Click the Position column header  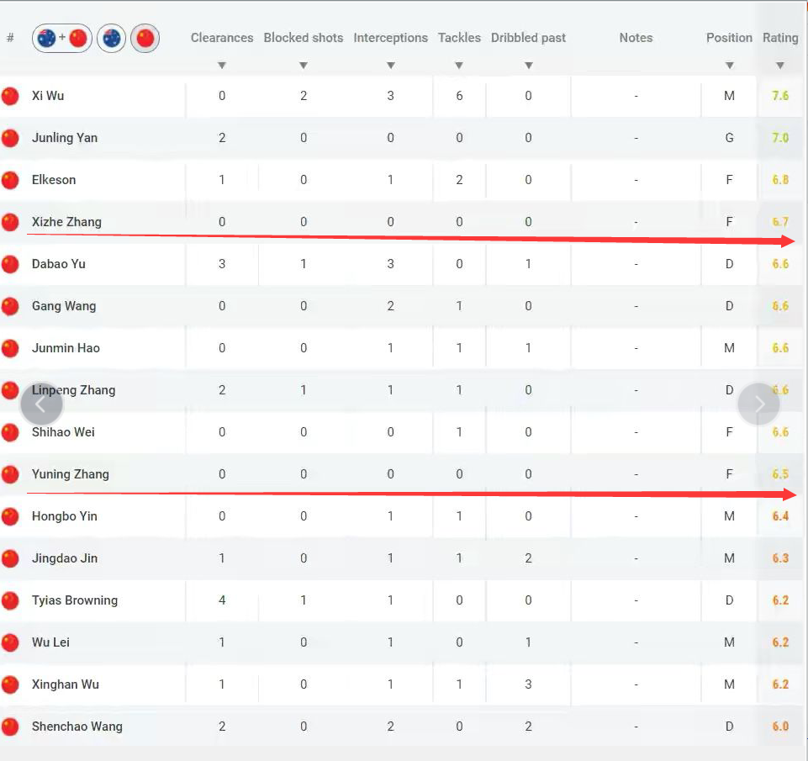click(x=729, y=38)
